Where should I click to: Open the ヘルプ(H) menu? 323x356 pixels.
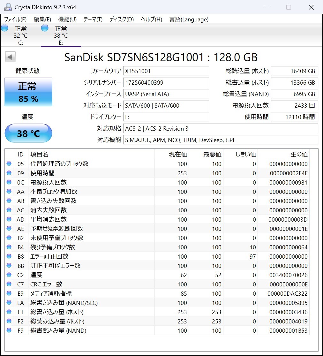point(151,19)
